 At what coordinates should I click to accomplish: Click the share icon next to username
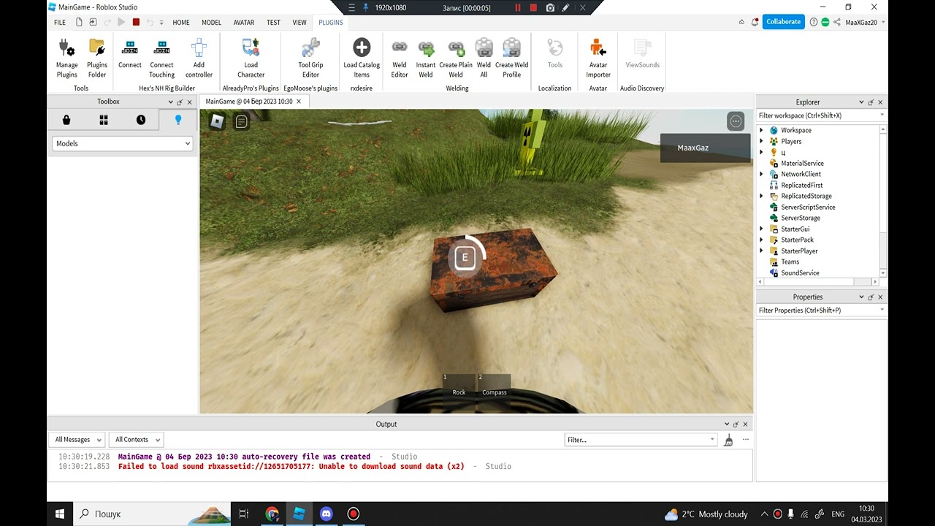[837, 22]
